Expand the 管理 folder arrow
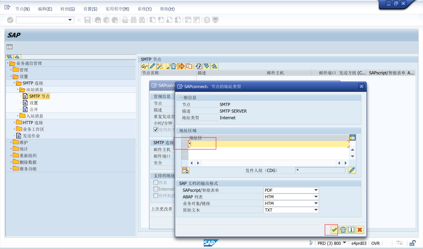The image size is (423, 249). 11,70
